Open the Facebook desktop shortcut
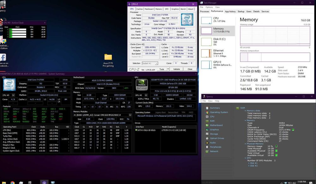 click(3, 60)
